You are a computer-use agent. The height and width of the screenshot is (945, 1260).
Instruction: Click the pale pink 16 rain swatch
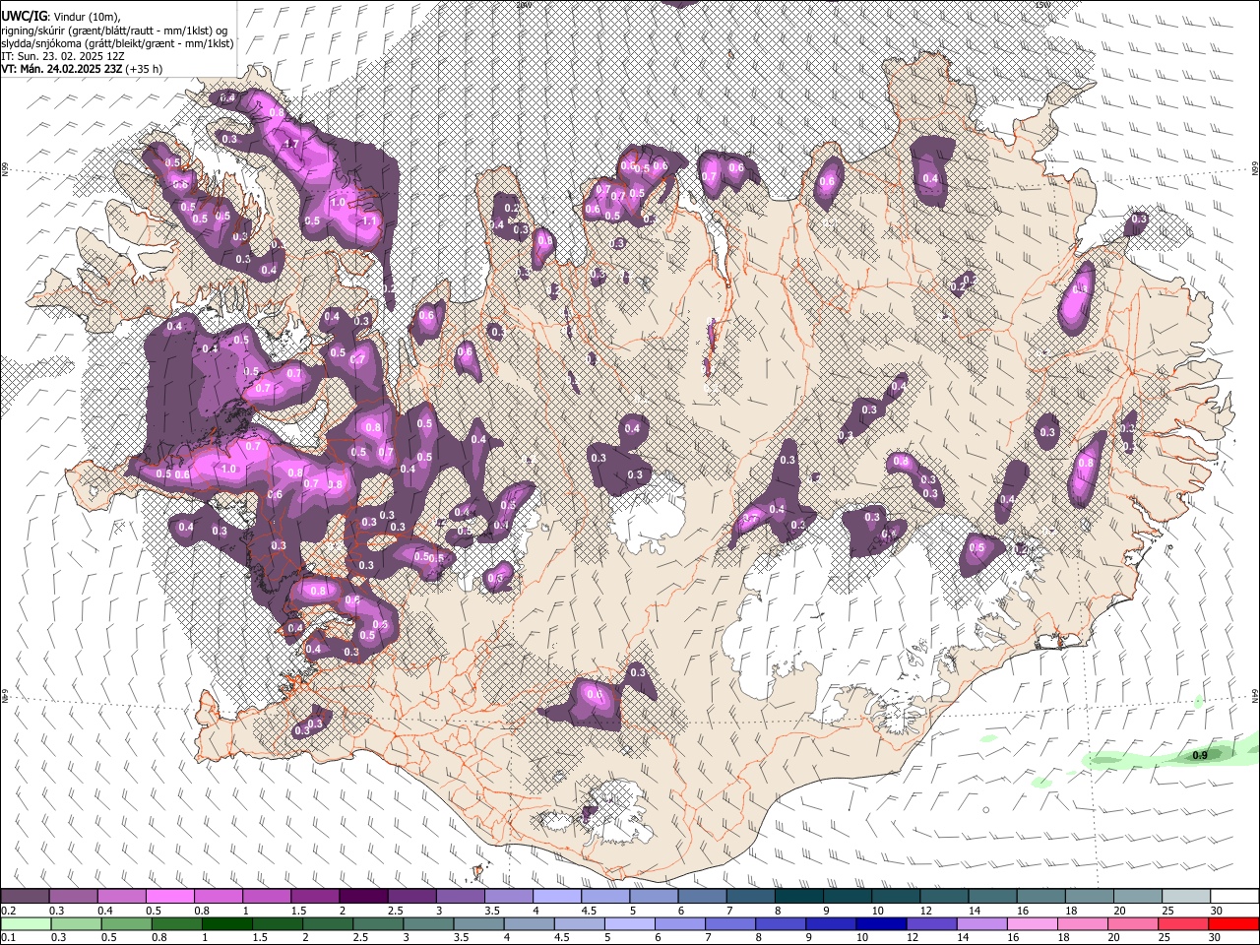(x=1032, y=923)
